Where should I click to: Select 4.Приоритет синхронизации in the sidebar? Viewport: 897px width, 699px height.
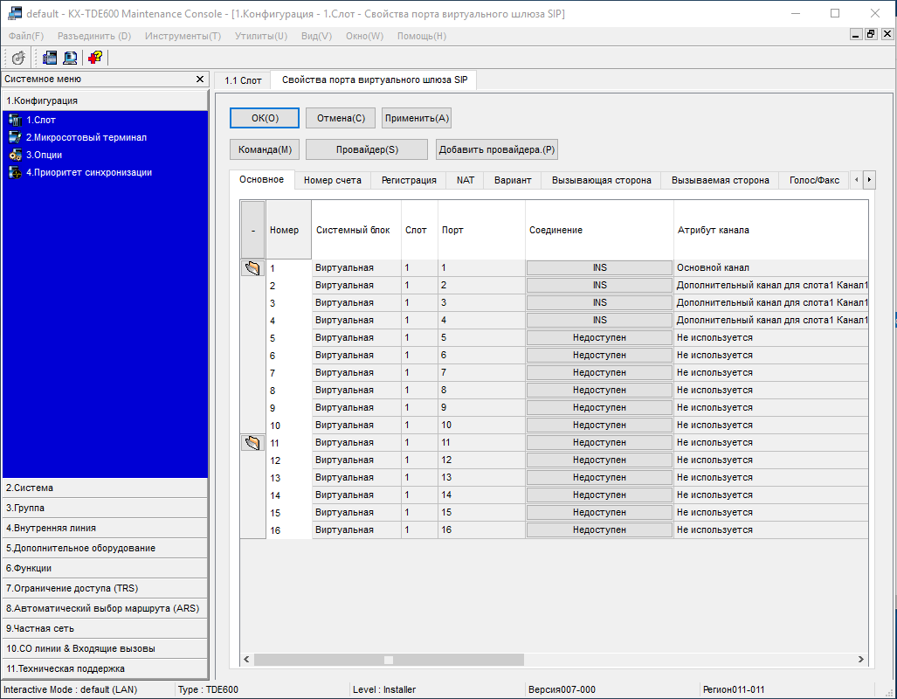click(x=88, y=172)
